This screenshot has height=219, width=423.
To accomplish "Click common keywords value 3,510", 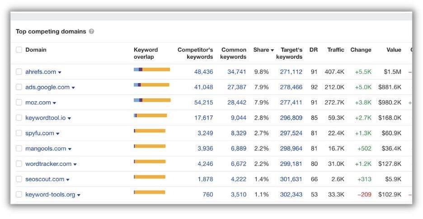I will click(x=239, y=195).
